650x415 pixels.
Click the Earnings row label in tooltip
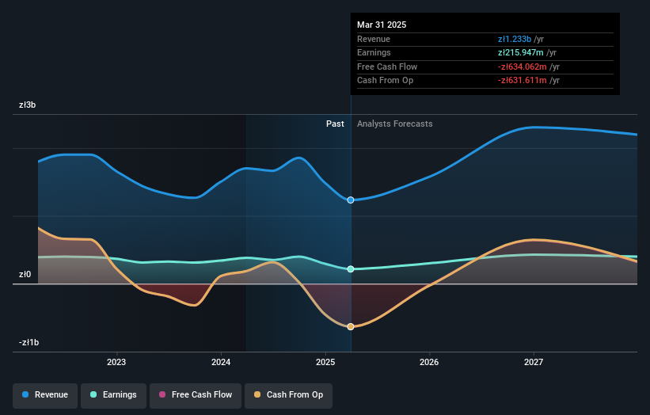374,52
